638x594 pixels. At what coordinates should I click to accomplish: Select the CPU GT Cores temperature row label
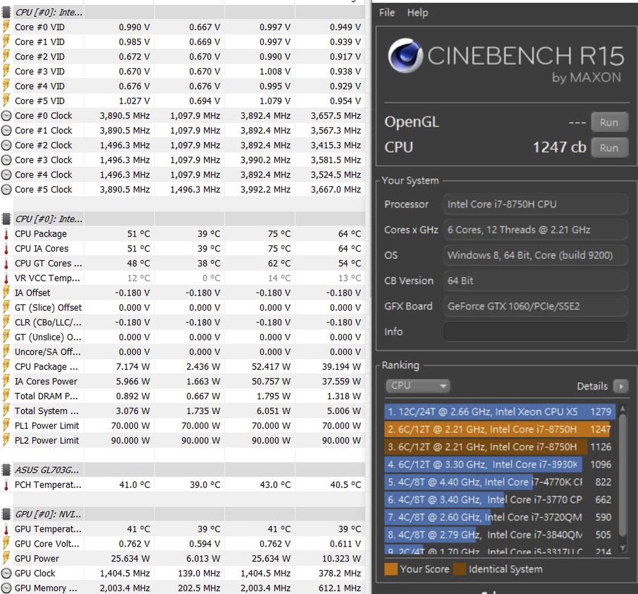[x=48, y=263]
